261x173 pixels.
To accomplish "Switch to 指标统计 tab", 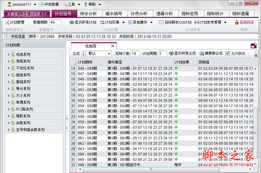I will [x=216, y=14].
